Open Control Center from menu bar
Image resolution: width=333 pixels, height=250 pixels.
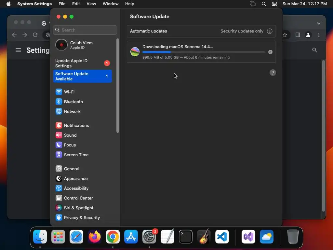[274, 4]
